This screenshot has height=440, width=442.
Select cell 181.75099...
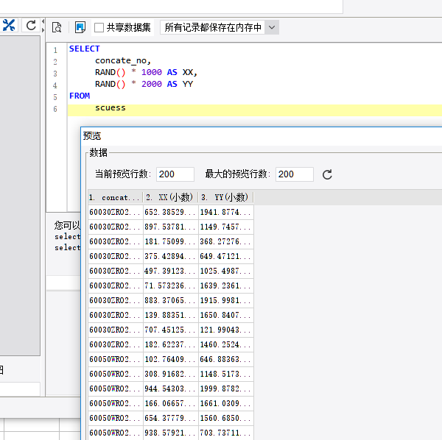(x=171, y=241)
